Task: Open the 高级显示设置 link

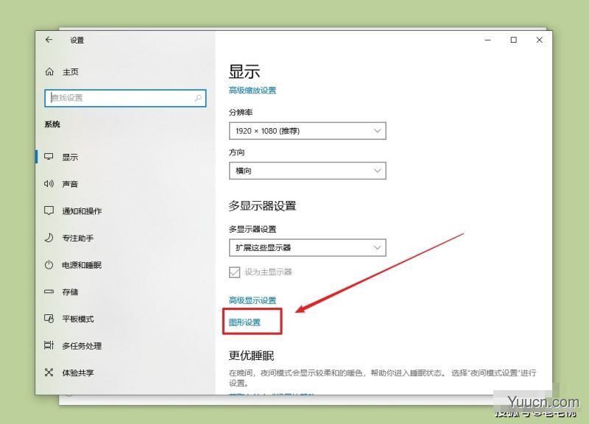Action: pyautogui.click(x=253, y=300)
